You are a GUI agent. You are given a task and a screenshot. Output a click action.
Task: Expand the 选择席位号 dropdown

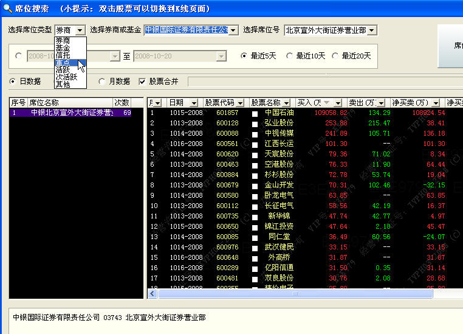pos(372,30)
